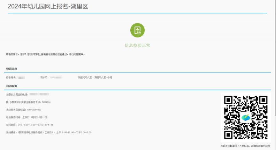Click the "电话服务时间: 工作日" line
The height and width of the screenshot is (150, 276).
pos(27,117)
